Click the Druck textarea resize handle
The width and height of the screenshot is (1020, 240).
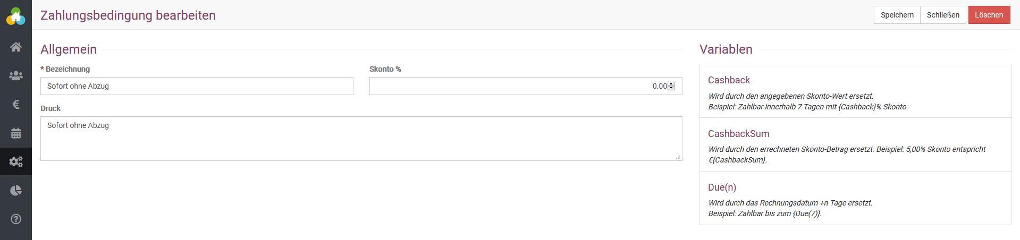click(679, 158)
